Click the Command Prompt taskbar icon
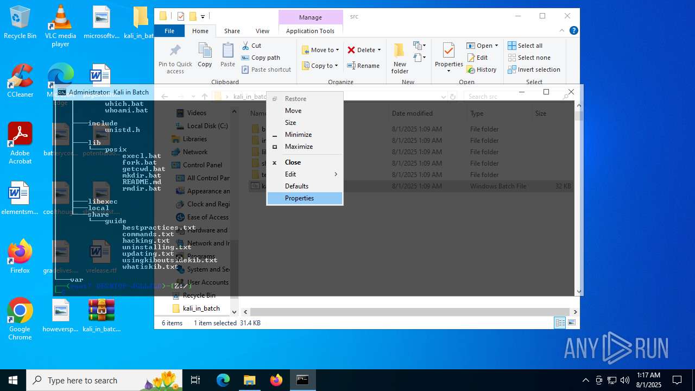 pos(302,380)
